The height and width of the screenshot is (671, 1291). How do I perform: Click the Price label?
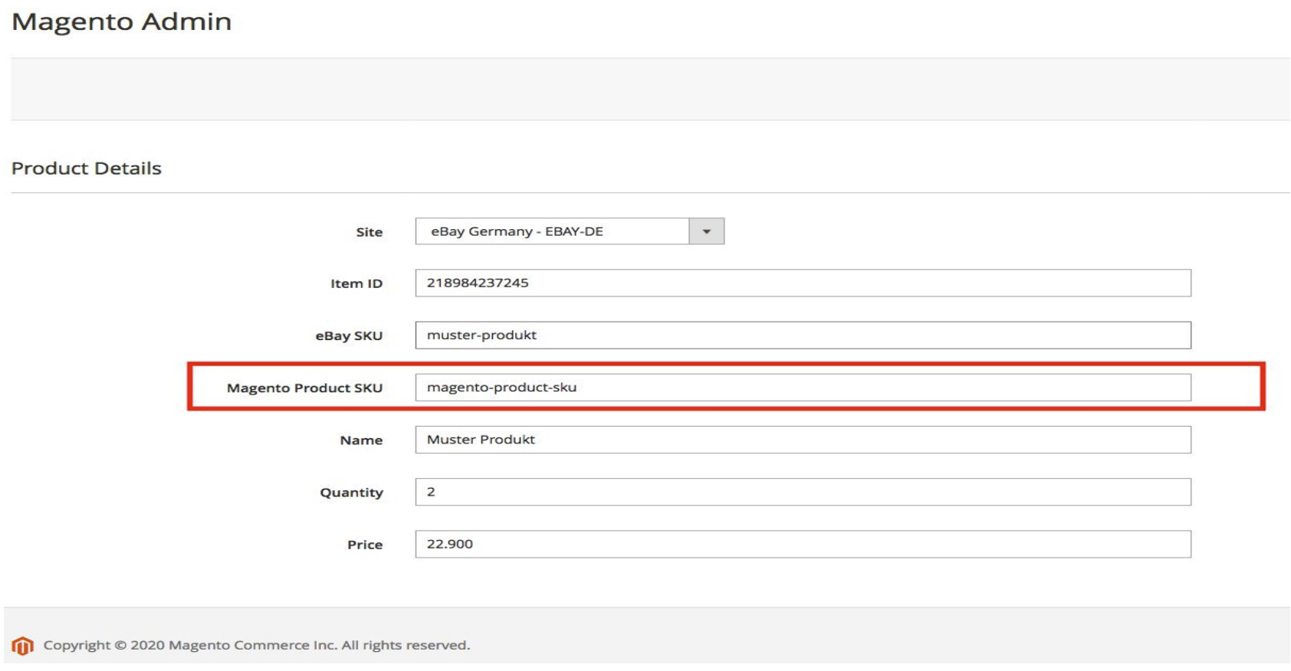[364, 545]
